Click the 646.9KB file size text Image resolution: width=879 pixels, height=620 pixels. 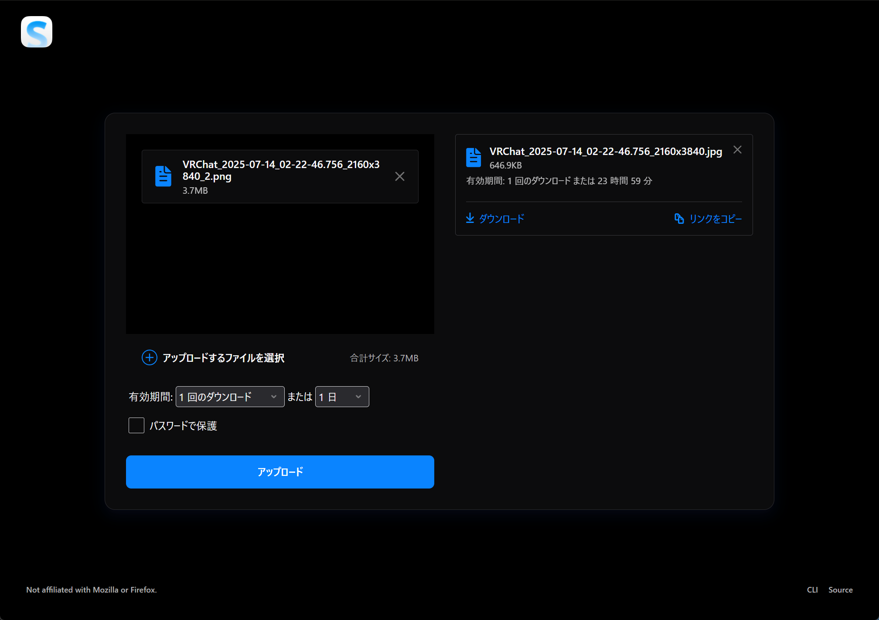(x=506, y=165)
